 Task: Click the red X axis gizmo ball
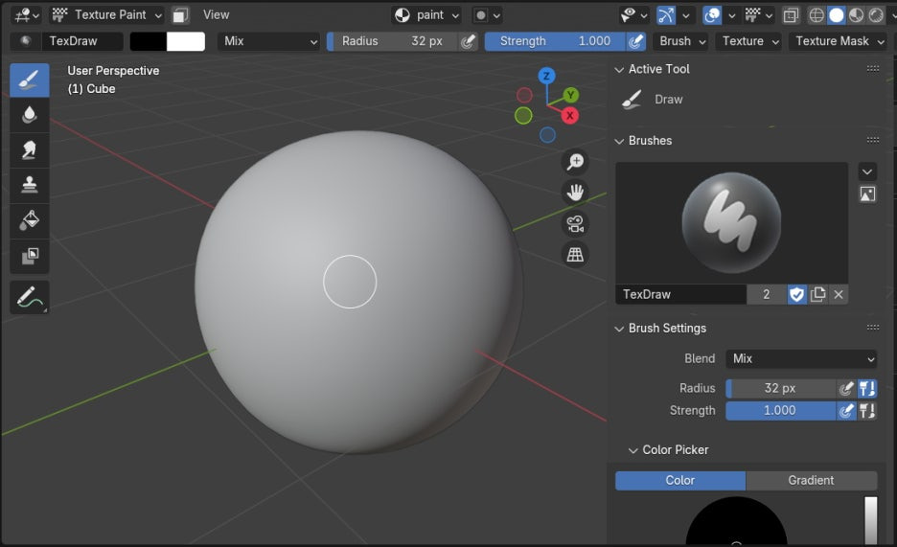tap(570, 116)
